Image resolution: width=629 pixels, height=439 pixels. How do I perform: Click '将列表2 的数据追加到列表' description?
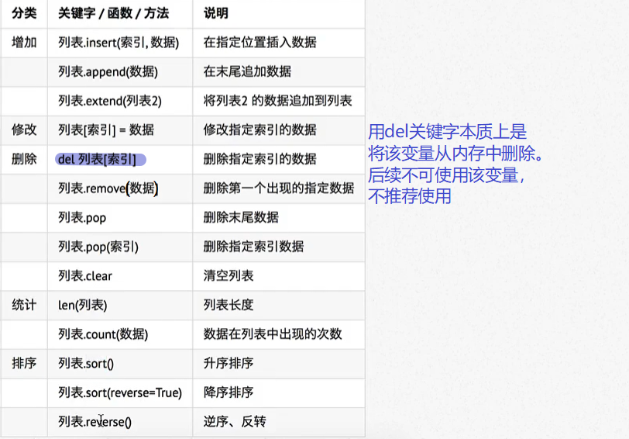pyautogui.click(x=277, y=100)
